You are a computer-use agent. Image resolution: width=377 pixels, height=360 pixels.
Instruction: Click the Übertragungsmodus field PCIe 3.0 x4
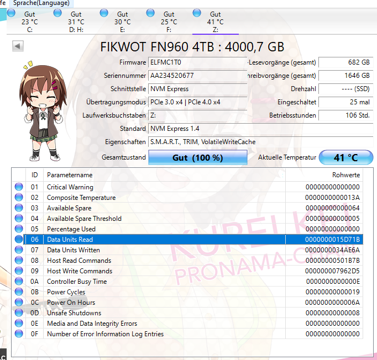point(198,102)
